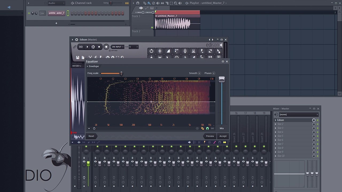Open the ON INPUT recording mode dropdown
Viewport: 342px width, 192px height.
click(117, 47)
